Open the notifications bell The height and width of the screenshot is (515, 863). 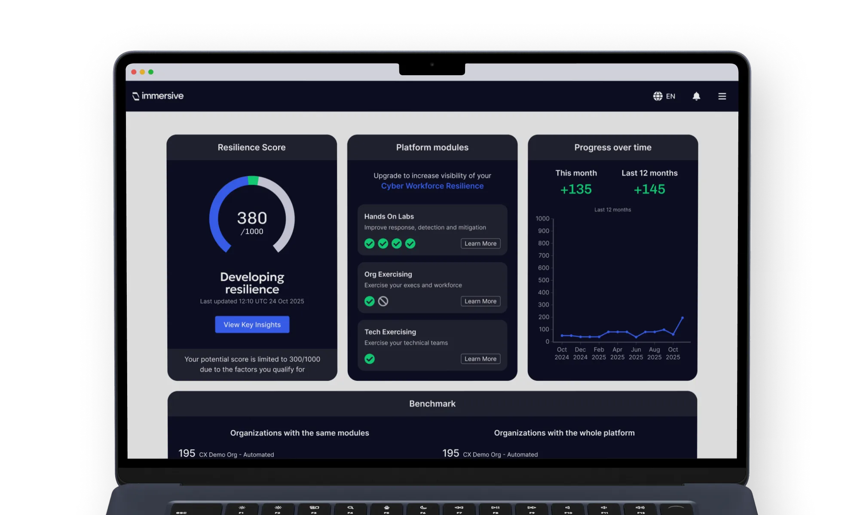pyautogui.click(x=696, y=96)
